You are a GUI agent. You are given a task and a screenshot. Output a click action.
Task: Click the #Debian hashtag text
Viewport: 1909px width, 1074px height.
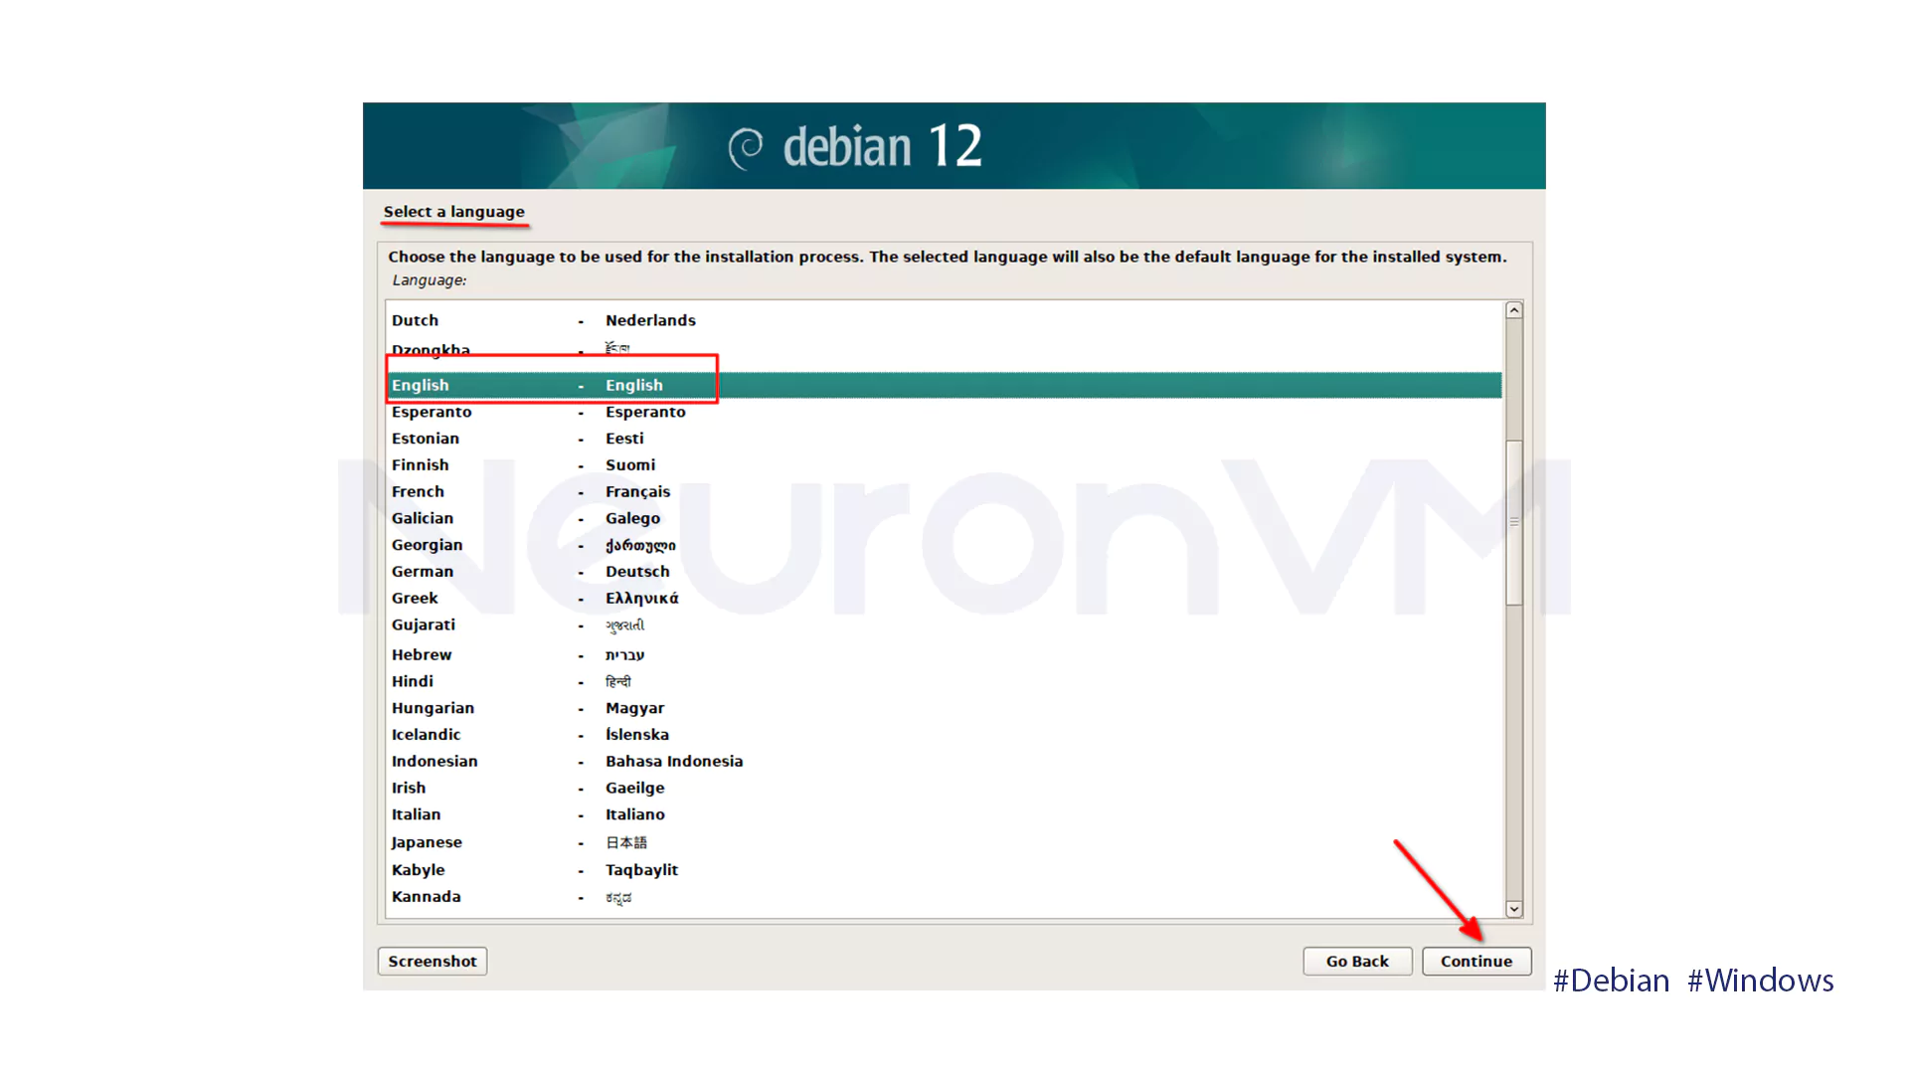pyautogui.click(x=1611, y=981)
